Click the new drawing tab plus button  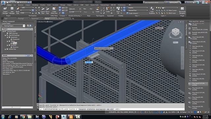(x=73, y=19)
